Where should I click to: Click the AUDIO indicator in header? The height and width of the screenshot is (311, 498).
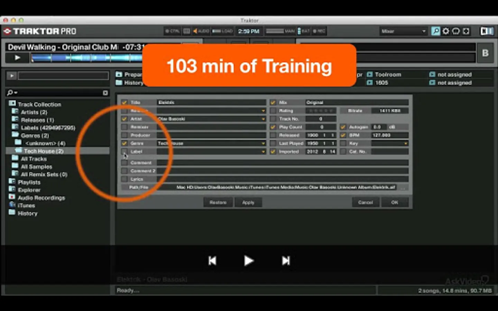[201, 31]
